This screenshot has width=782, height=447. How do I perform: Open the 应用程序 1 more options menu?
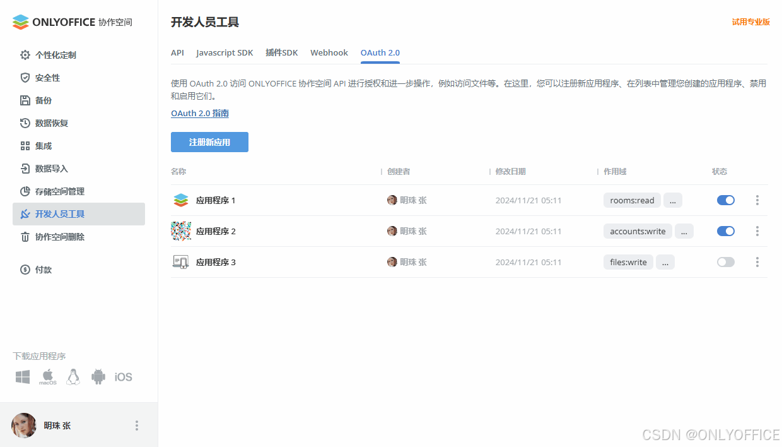pos(757,200)
